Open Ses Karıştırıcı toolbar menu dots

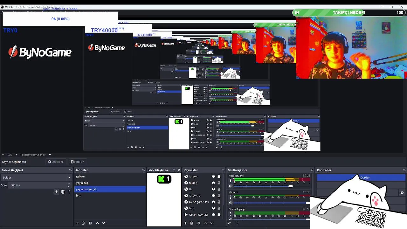[x=237, y=223]
